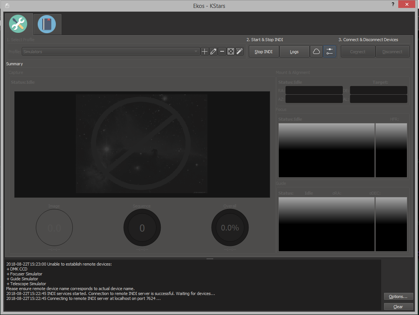Click the Disconnect devices button
419x315 pixels.
[392, 52]
